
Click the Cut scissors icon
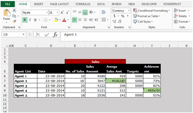coord(14,10)
